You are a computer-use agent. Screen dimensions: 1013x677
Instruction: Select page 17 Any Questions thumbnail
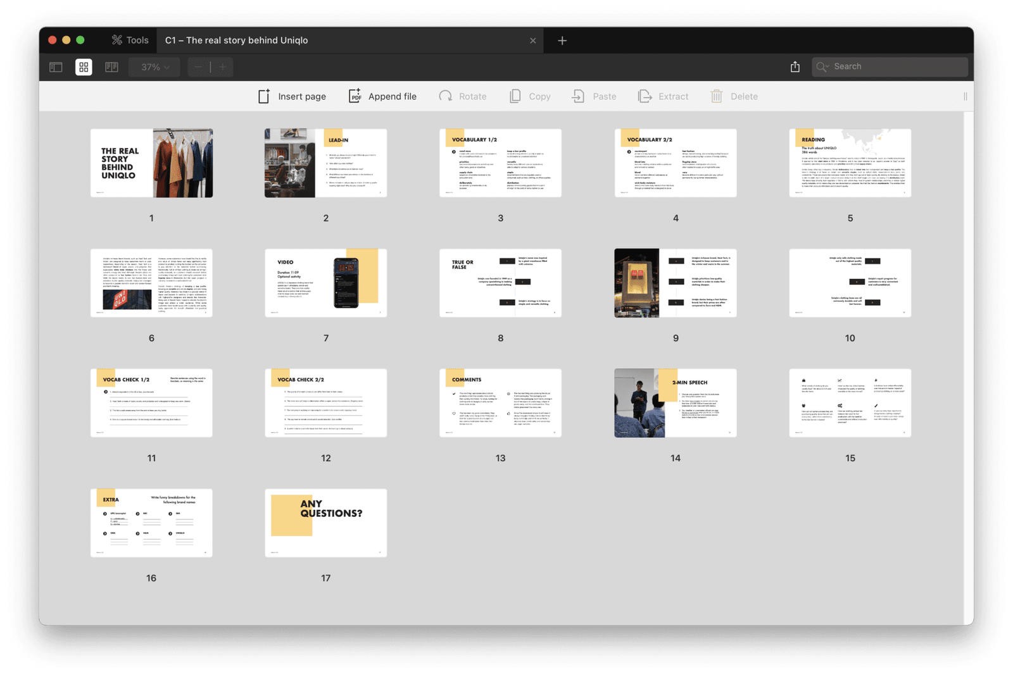[325, 523]
